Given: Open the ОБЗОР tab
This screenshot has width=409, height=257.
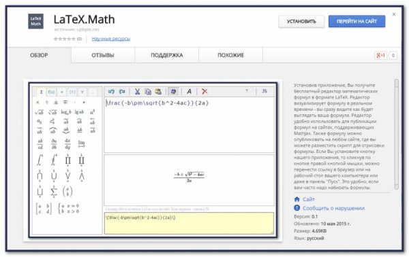Looking at the screenshot, I should pos(39,55).
